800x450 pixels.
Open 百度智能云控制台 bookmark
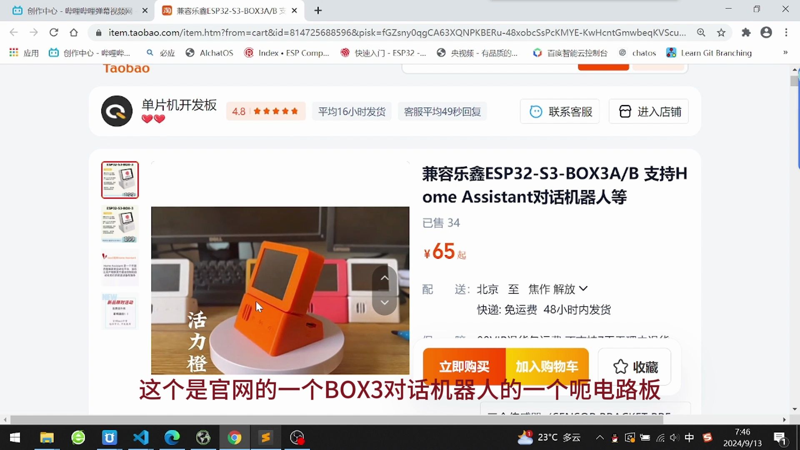click(x=570, y=53)
